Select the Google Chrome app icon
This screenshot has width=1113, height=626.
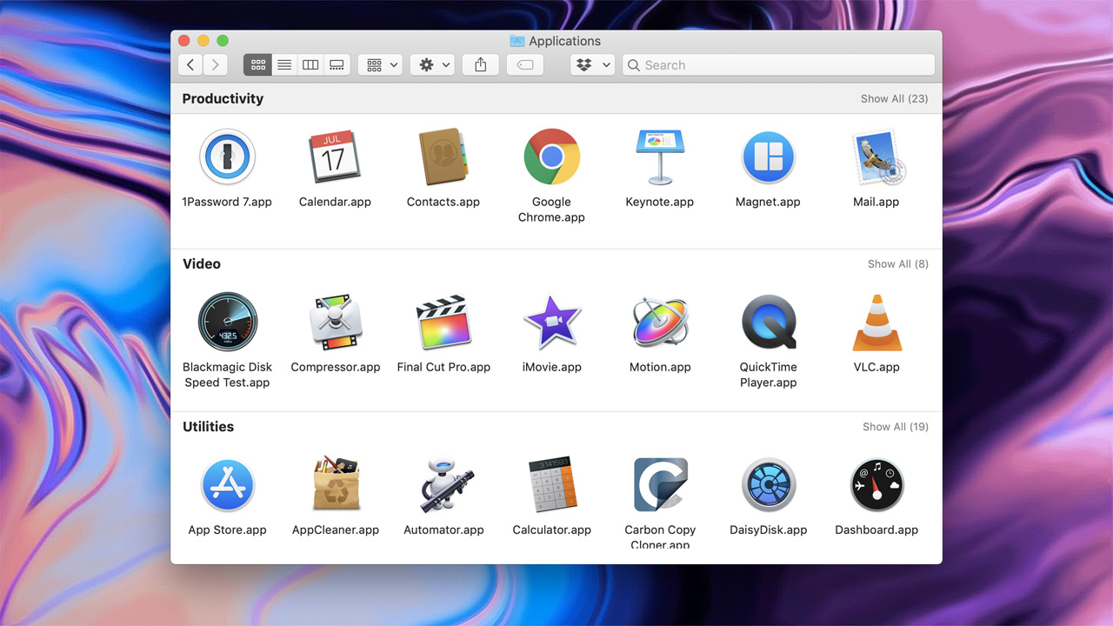(552, 156)
